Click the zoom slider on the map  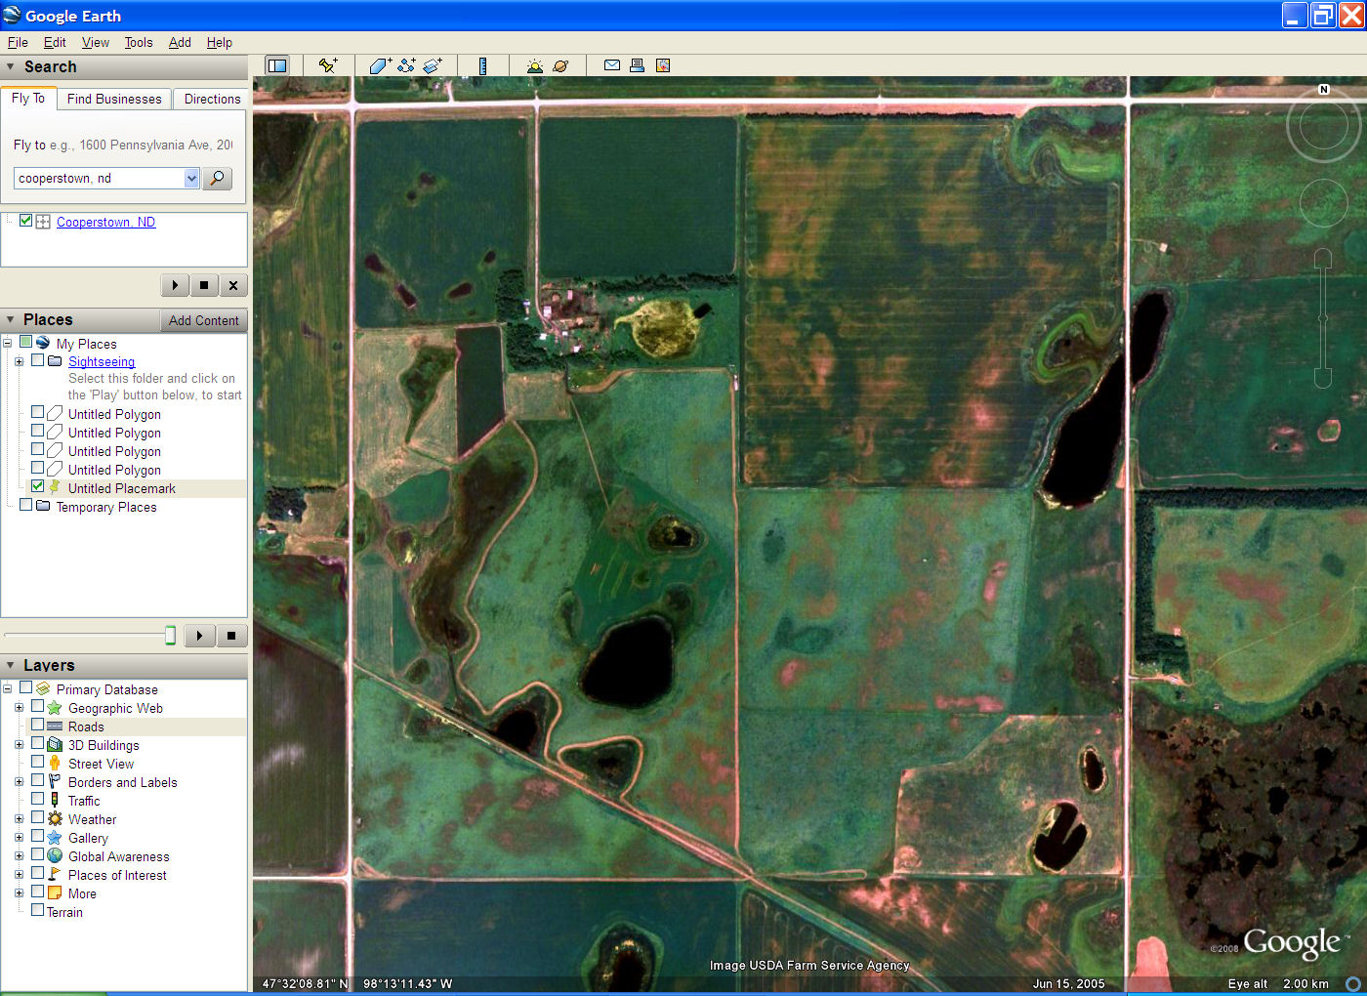point(1323,318)
